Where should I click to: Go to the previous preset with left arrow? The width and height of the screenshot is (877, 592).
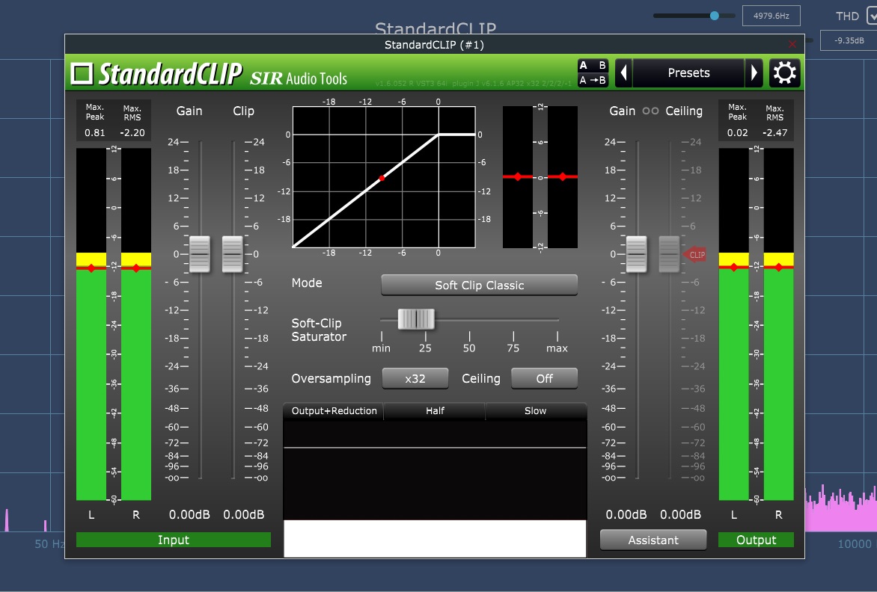623,73
